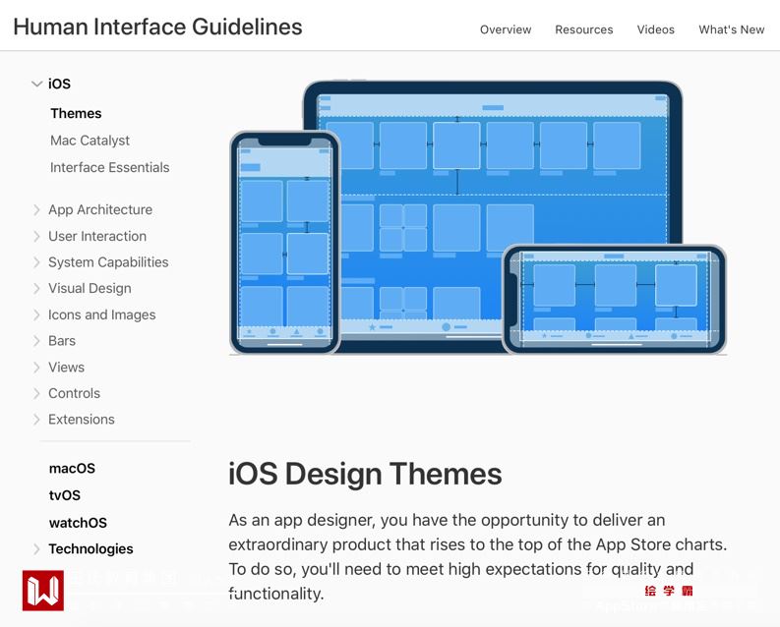Image resolution: width=780 pixels, height=627 pixels.
Task: Switch to tvOS guidelines
Action: [65, 495]
